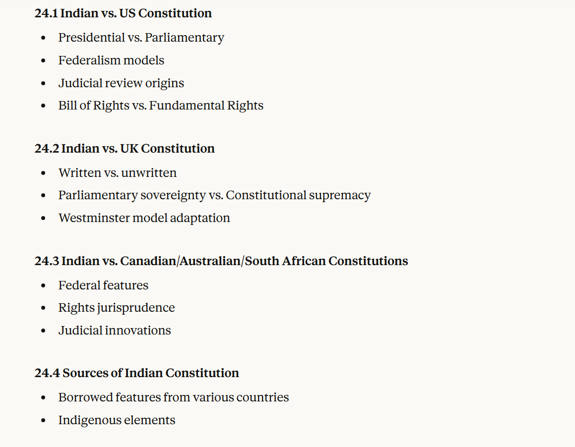Click the "Indigenous elements" list item
This screenshot has height=447, width=575.
click(x=117, y=420)
